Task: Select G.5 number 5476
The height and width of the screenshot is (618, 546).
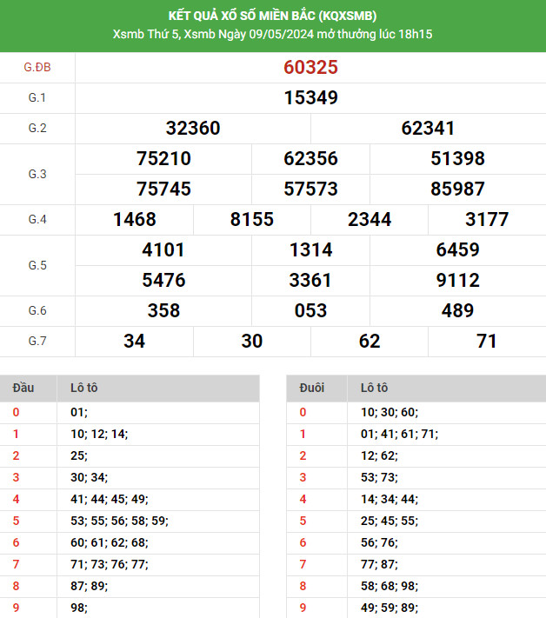Action: (x=163, y=280)
